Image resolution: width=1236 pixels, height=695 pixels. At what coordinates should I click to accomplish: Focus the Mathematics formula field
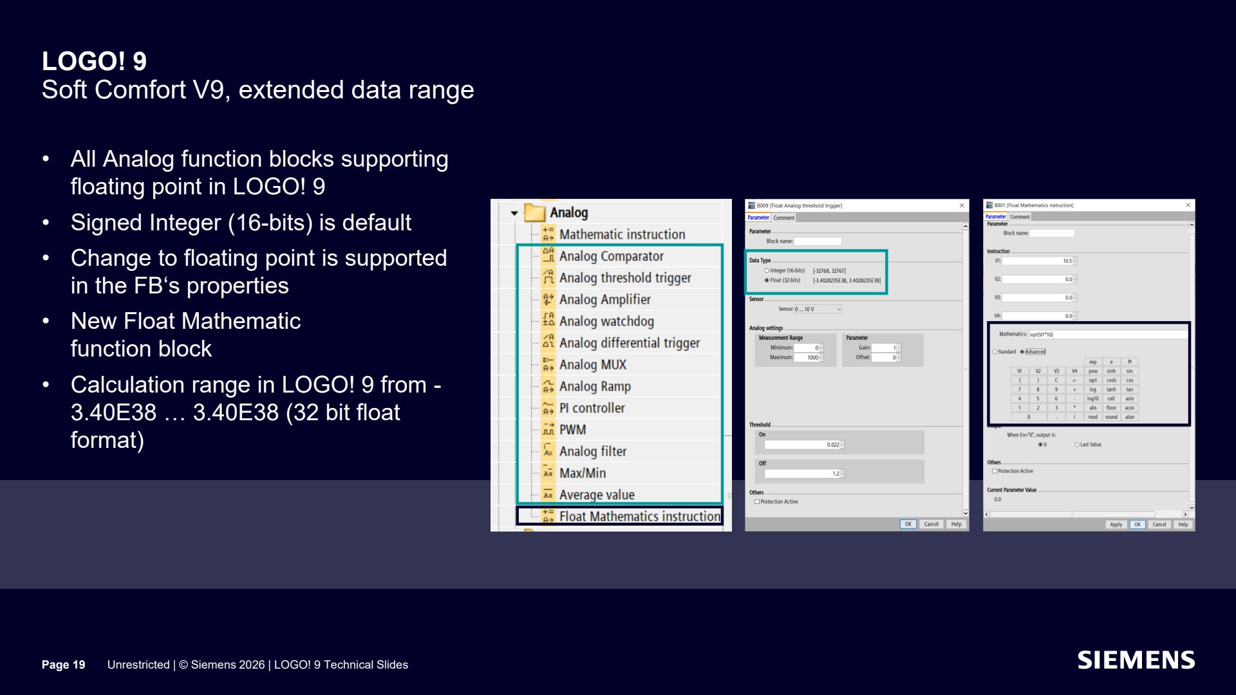pyautogui.click(x=1109, y=335)
